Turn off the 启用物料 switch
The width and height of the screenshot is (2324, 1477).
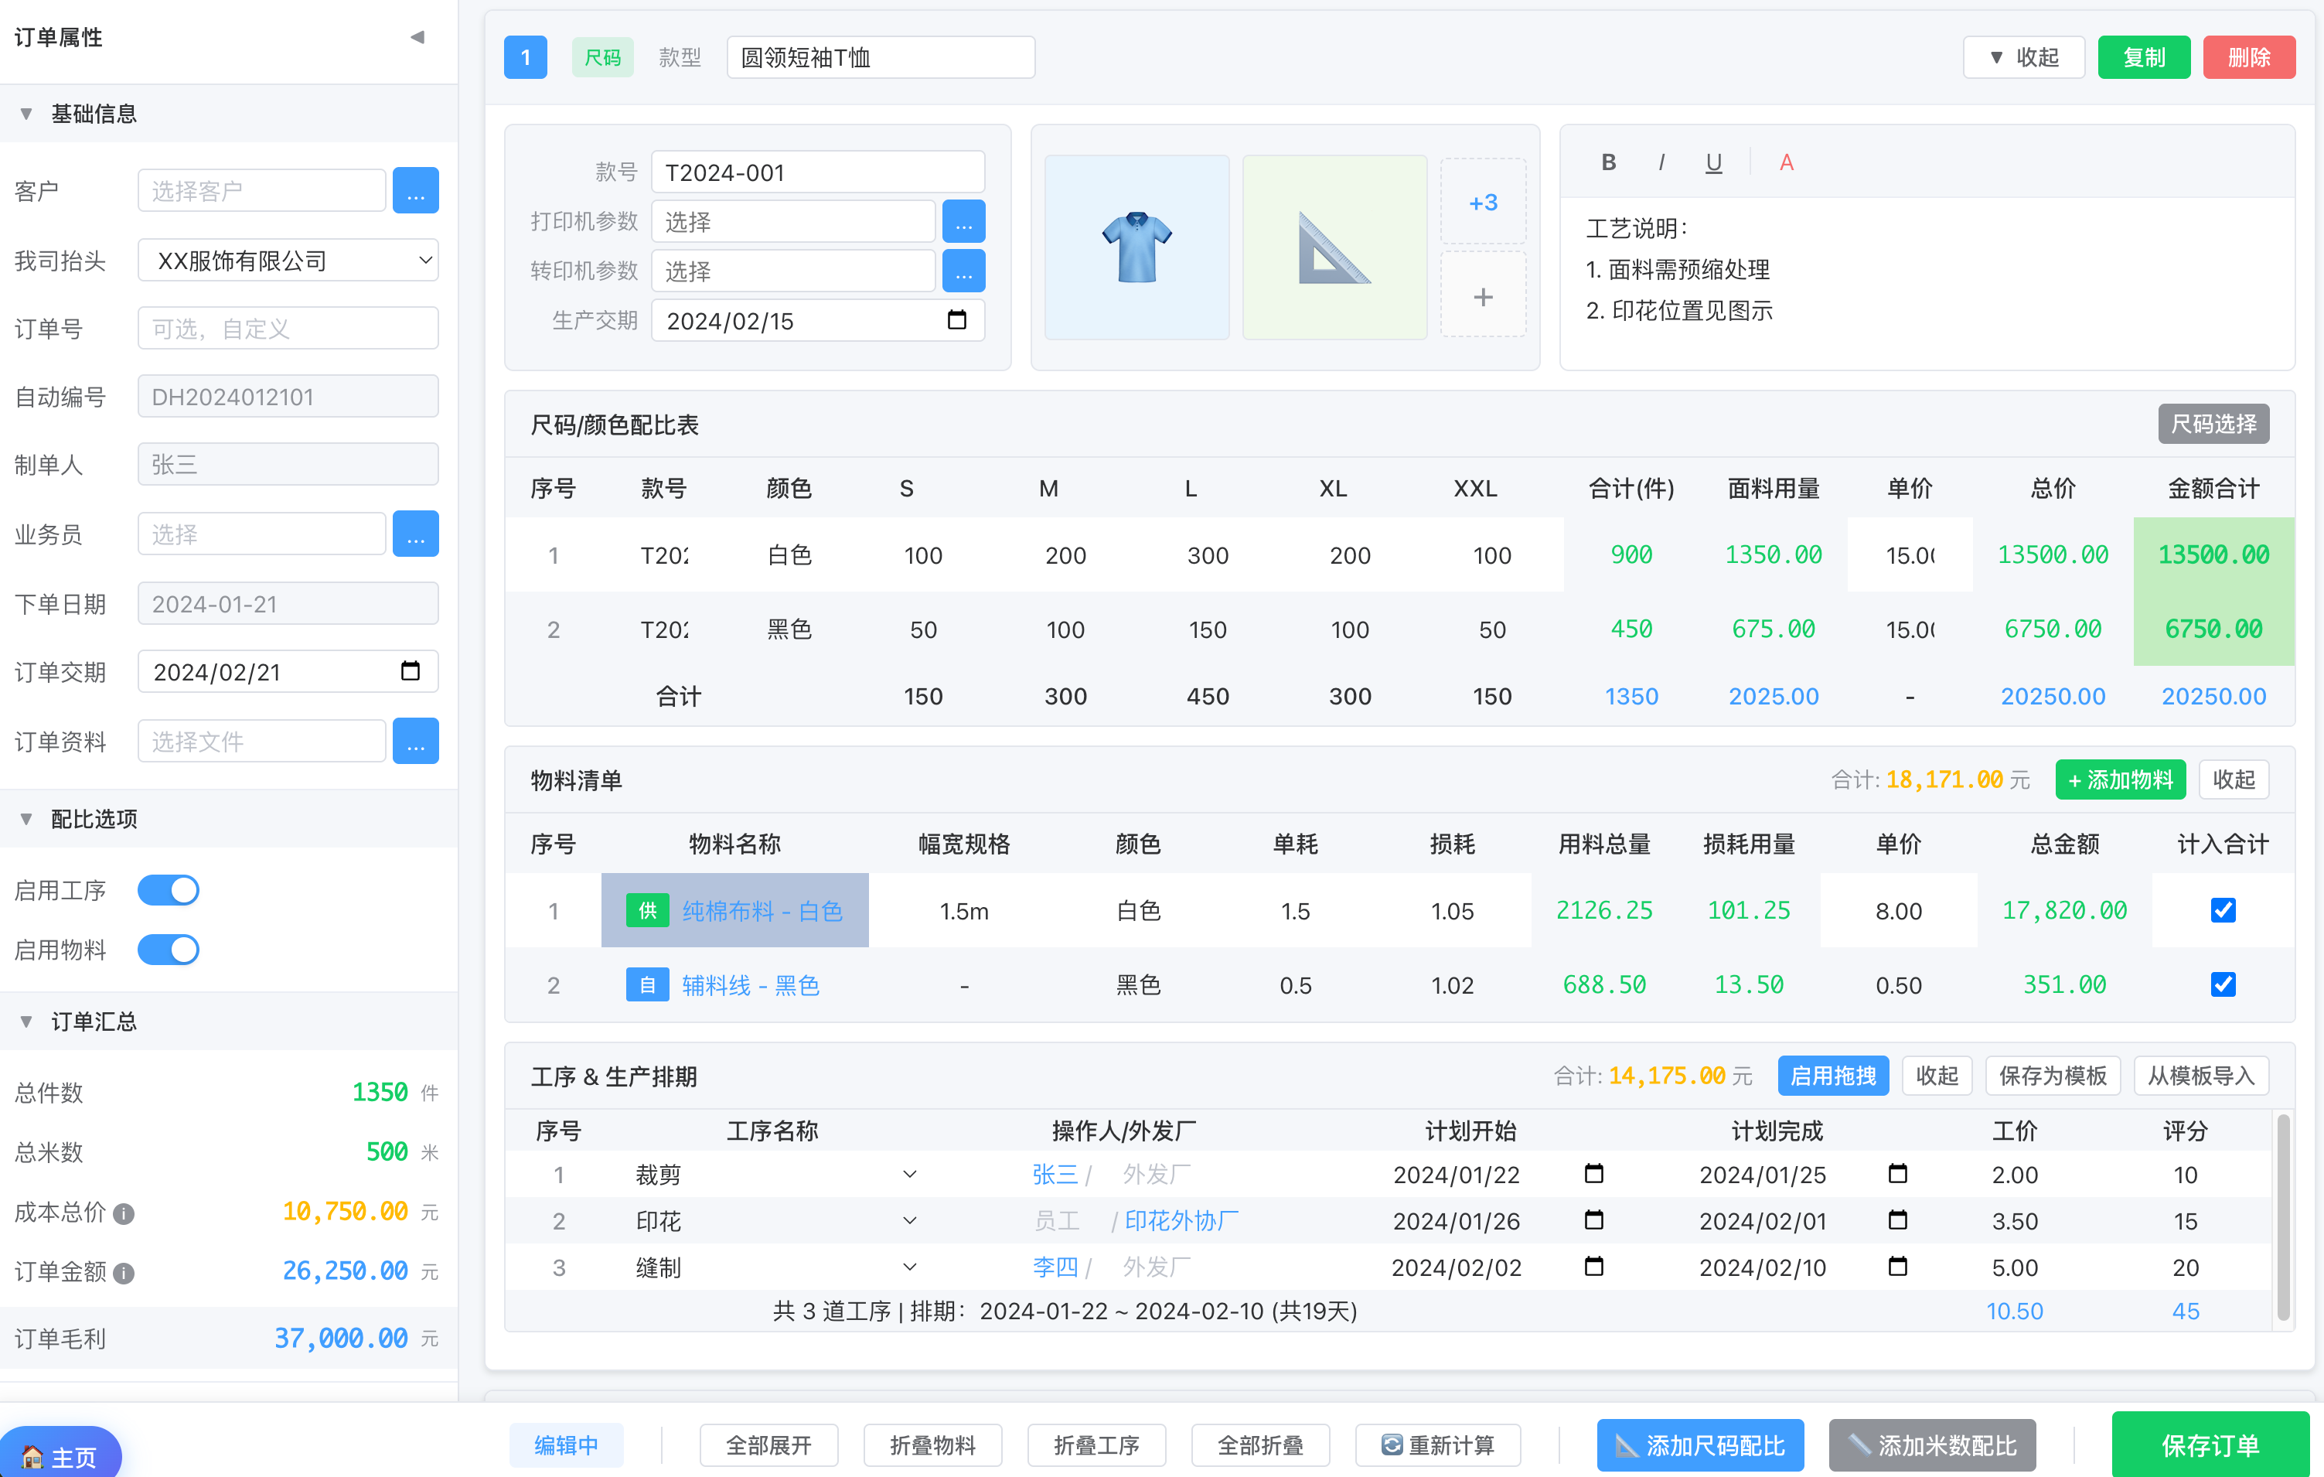tap(168, 949)
